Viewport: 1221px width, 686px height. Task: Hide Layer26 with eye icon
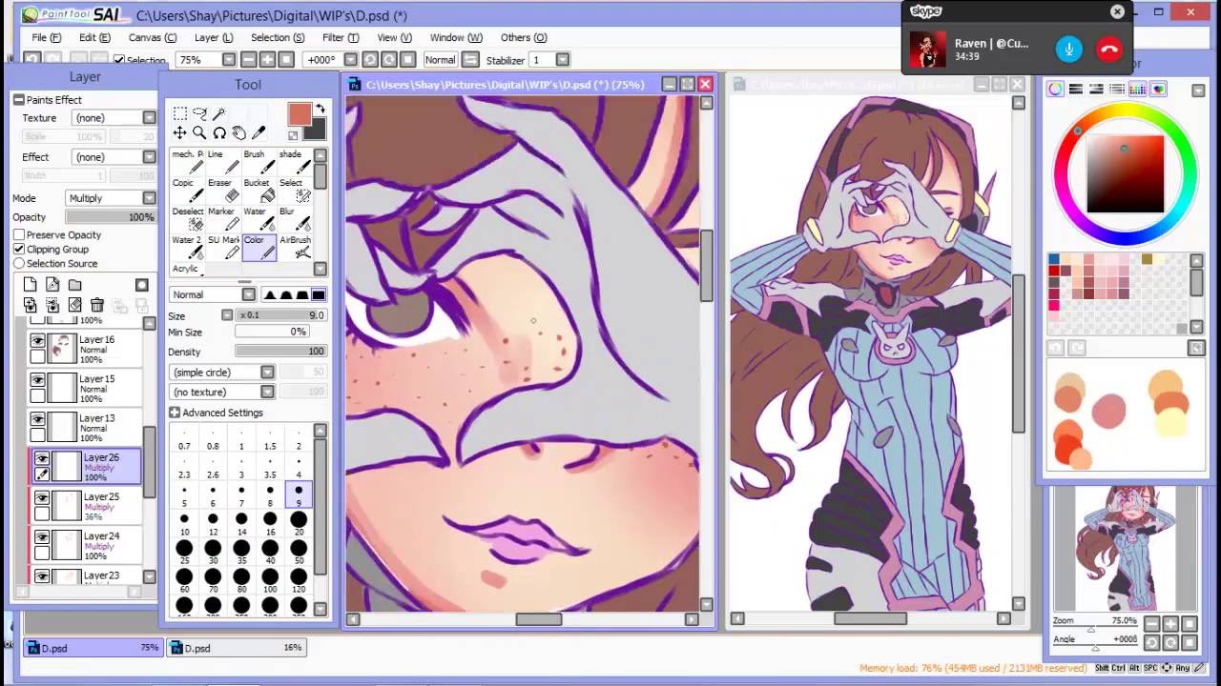click(42, 458)
